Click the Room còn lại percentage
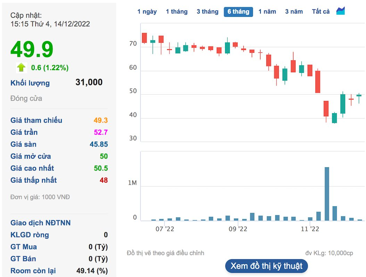Image resolution: width=366 pixels, height=277 pixels. click(92, 271)
